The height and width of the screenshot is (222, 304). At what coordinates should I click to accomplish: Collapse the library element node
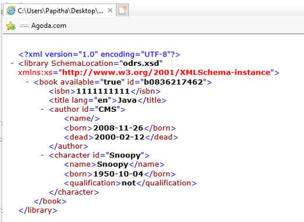pyautogui.click(x=12, y=63)
